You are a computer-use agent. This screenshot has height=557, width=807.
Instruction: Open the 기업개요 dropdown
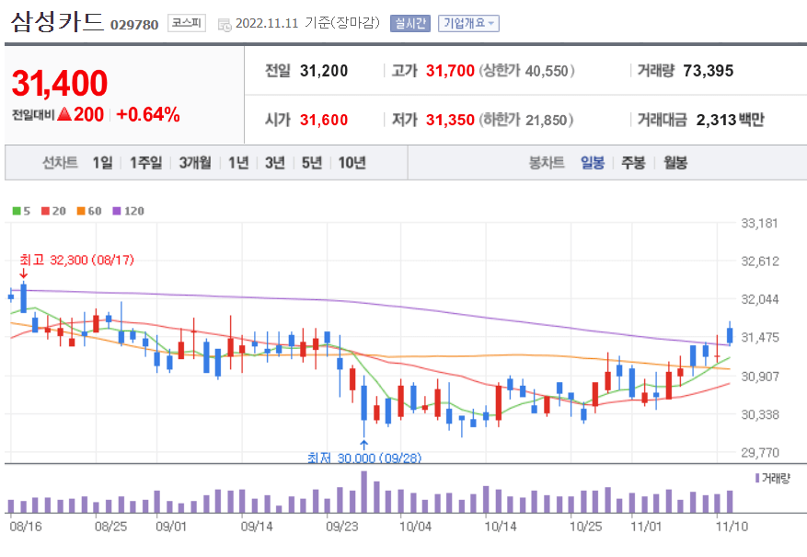[x=468, y=23]
